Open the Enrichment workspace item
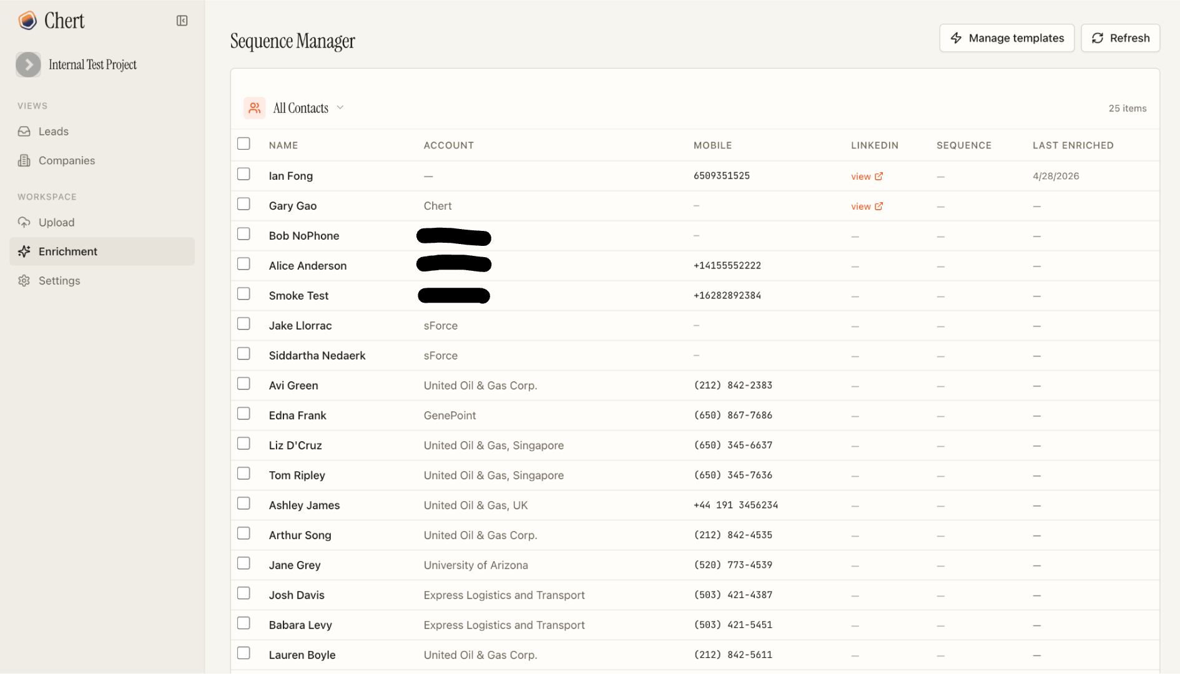This screenshot has height=674, width=1180. click(102, 252)
